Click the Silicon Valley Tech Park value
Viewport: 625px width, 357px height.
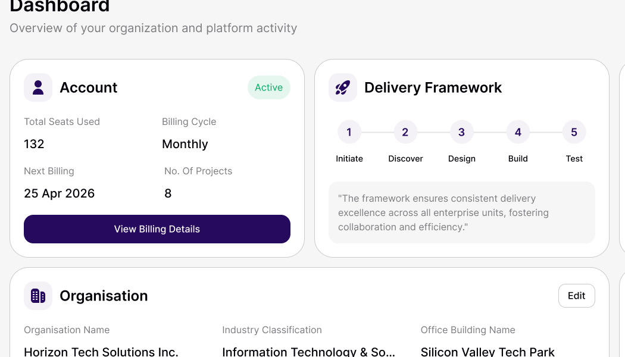point(487,352)
